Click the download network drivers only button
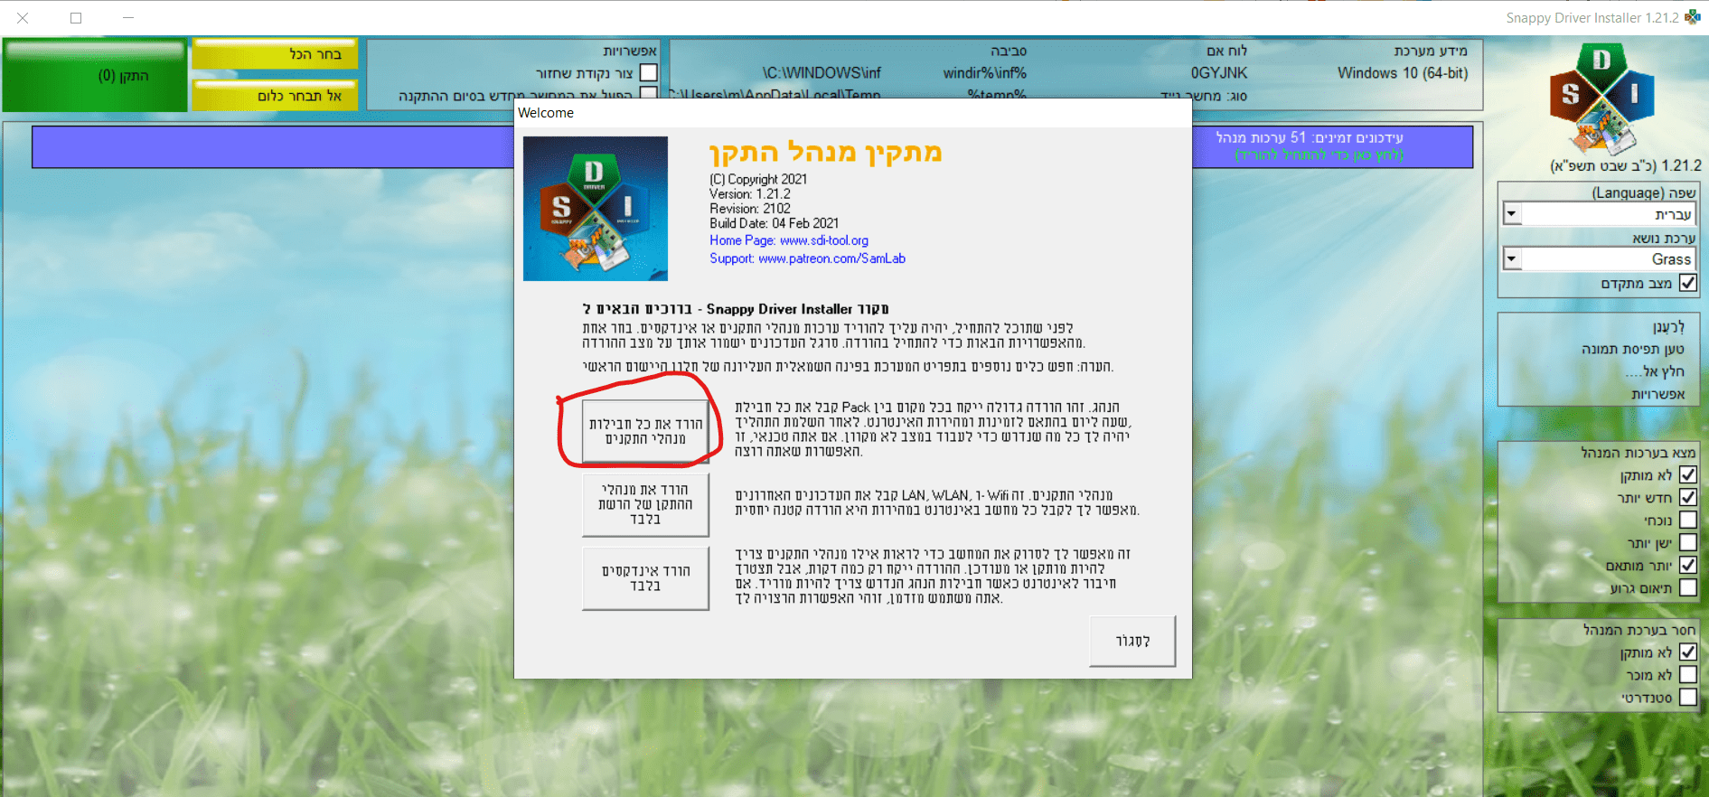 tap(645, 504)
